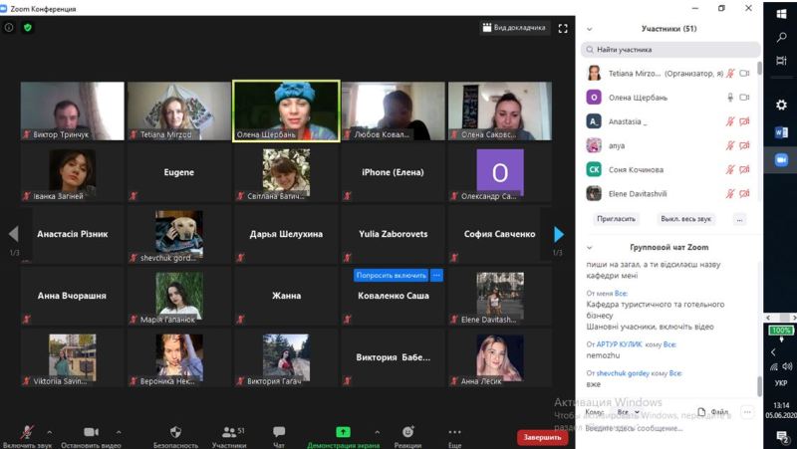Toggle Chat (Чат) panel
The image size is (797, 449).
click(279, 436)
